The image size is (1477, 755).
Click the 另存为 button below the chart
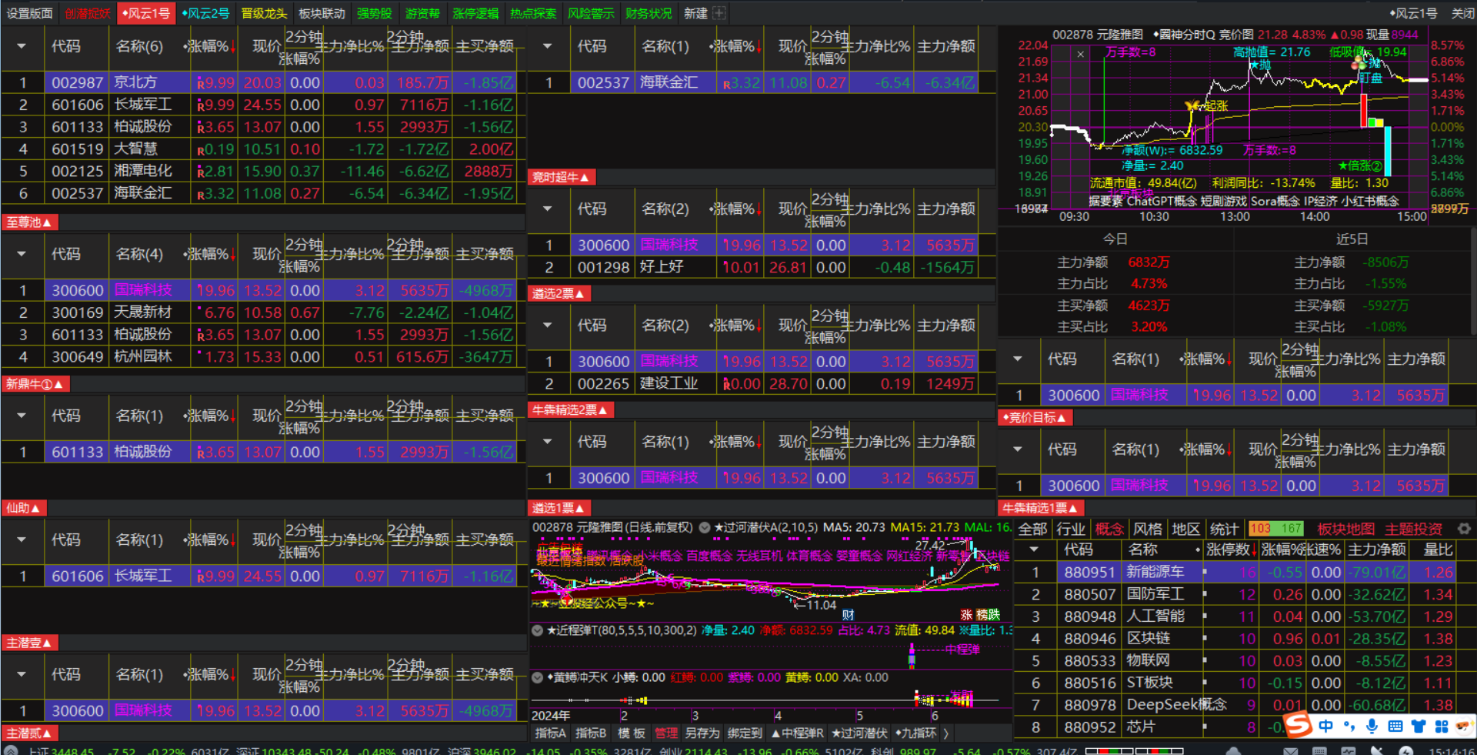pos(702,733)
